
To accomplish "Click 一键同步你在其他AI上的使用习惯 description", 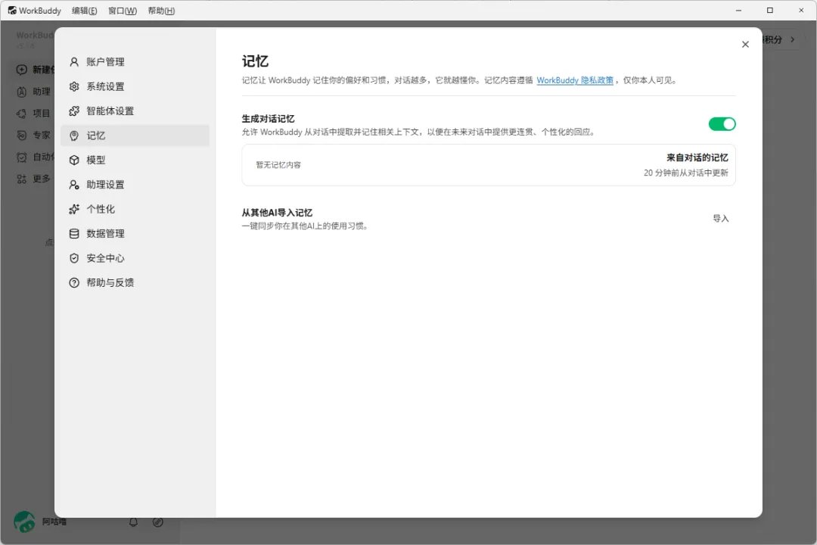I will click(x=305, y=226).
